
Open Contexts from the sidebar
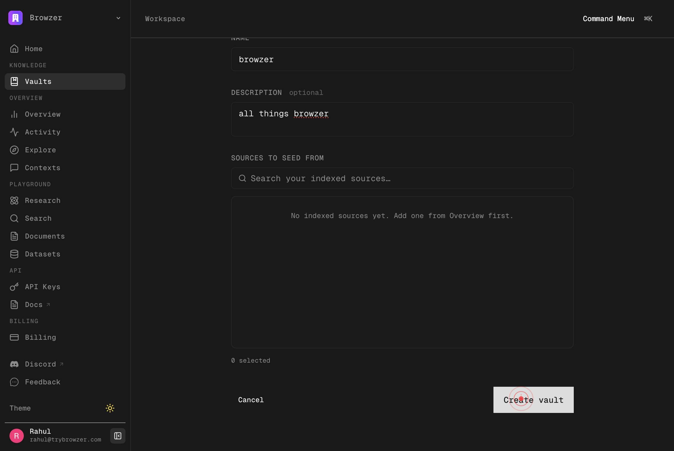click(65, 168)
